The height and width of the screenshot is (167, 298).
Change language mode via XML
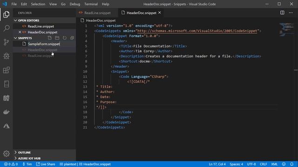pos(274,164)
